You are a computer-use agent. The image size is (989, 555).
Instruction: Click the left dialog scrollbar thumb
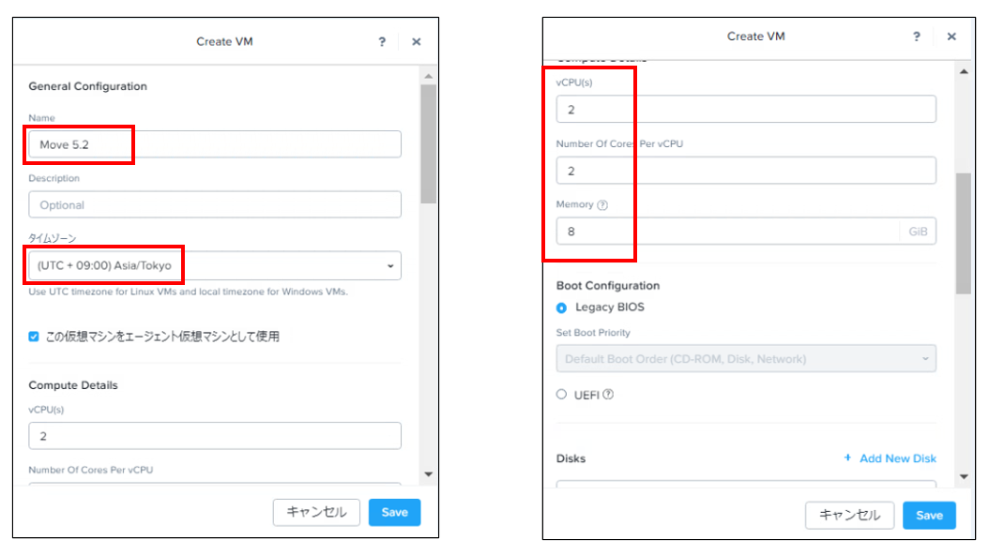429,144
